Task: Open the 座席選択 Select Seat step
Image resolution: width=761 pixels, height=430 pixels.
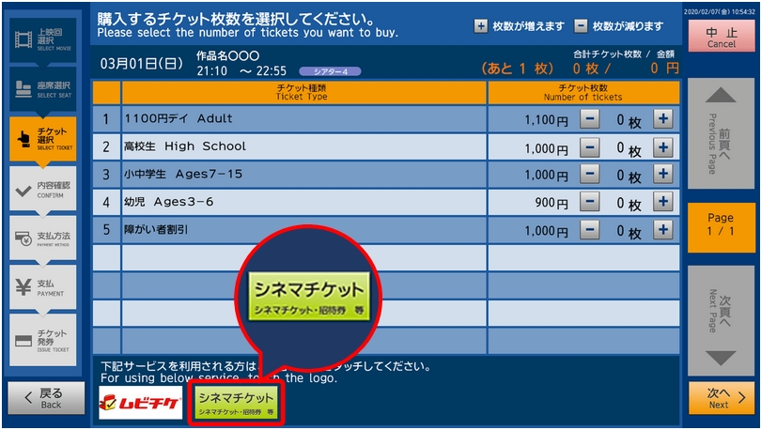Action: pos(42,89)
